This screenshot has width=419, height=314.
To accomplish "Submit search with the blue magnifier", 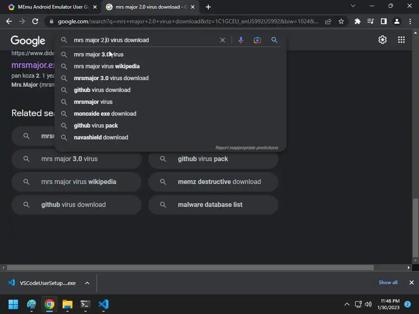I will [274, 40].
